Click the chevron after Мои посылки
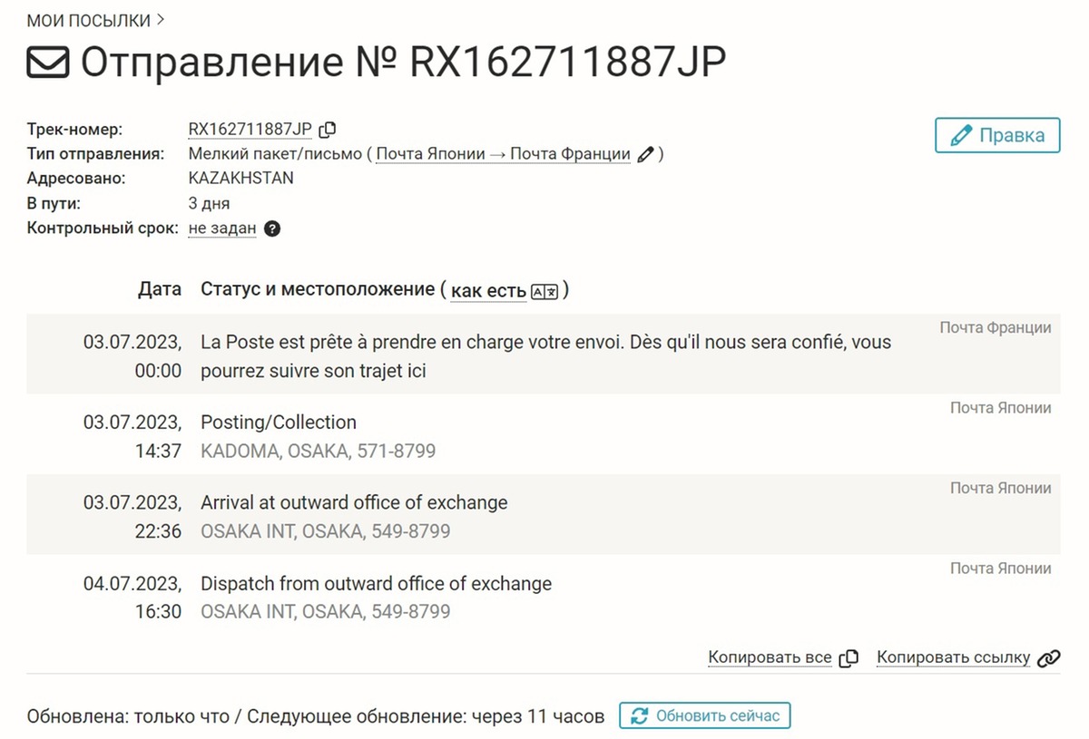 [160, 19]
